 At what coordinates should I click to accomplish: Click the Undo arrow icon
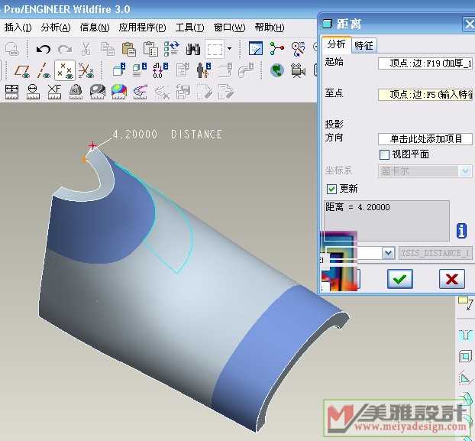[44, 49]
